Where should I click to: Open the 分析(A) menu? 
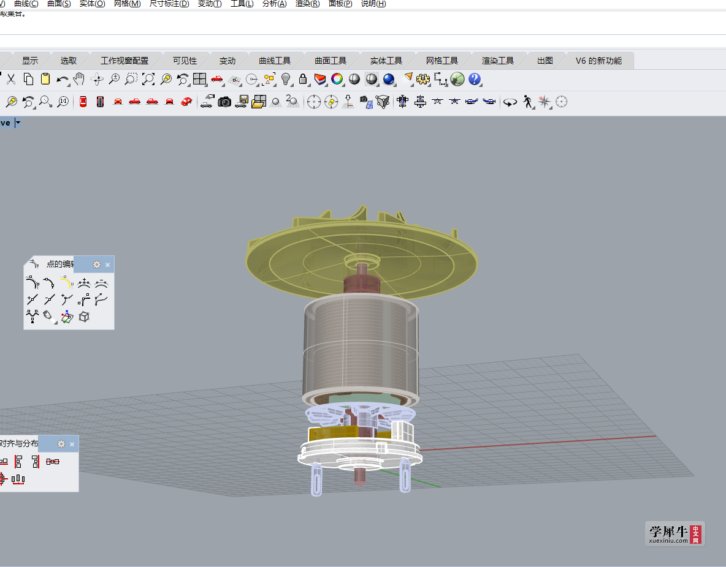[x=275, y=4]
